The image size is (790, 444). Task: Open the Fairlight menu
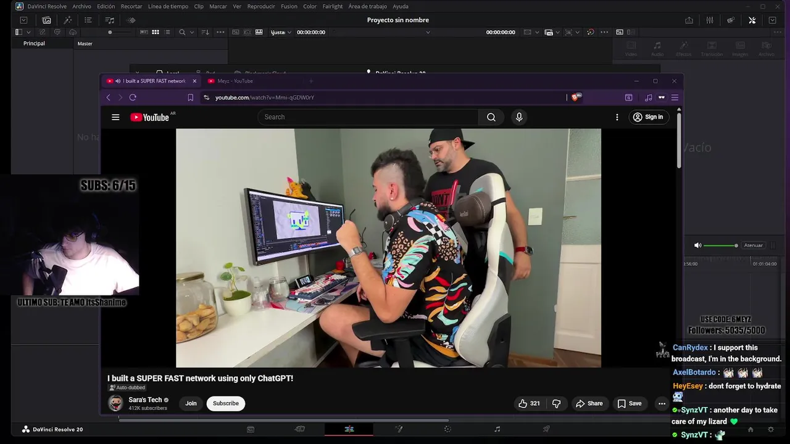pyautogui.click(x=333, y=6)
